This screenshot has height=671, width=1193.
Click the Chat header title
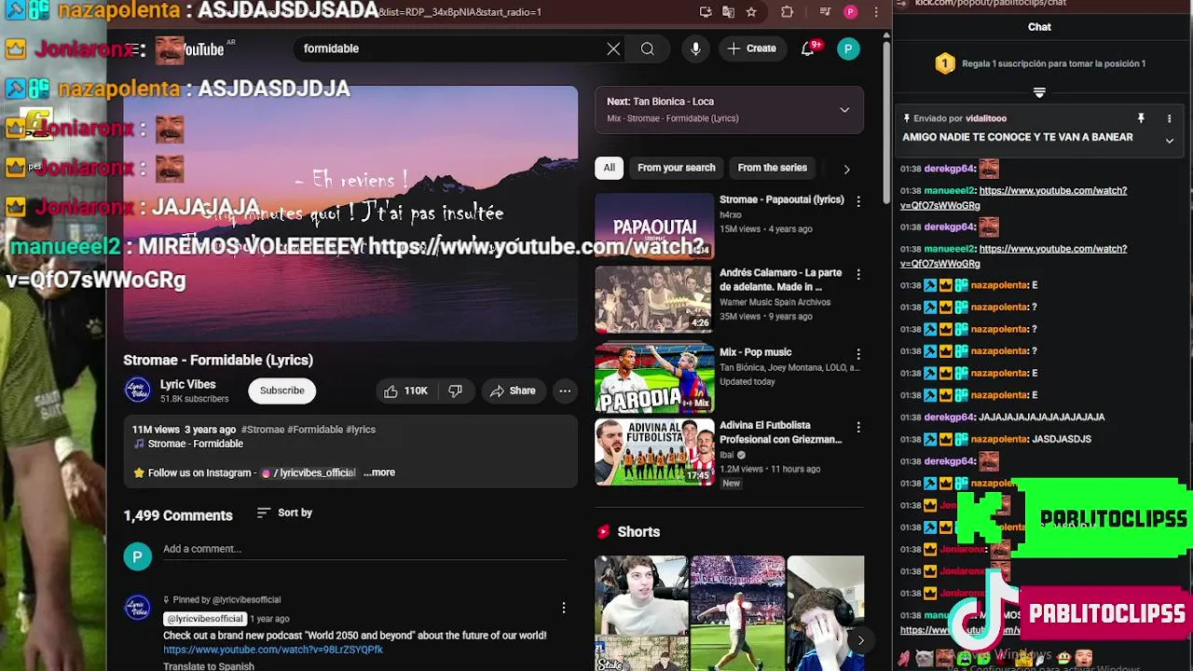pyautogui.click(x=1039, y=27)
